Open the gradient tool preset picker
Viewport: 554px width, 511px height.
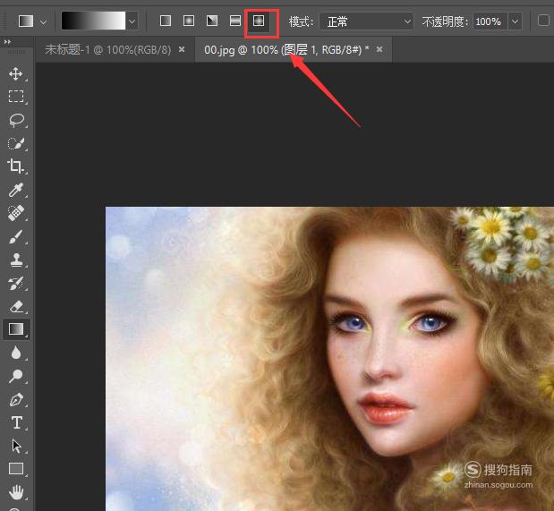tap(44, 21)
